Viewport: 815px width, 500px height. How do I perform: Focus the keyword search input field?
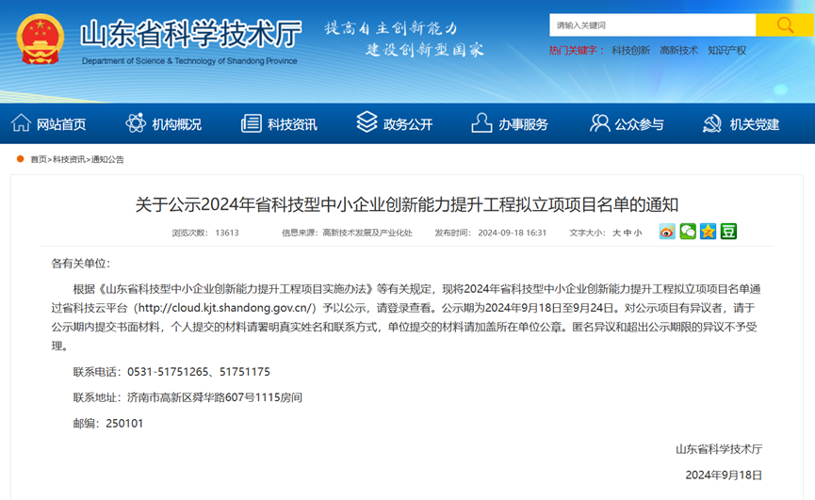pos(652,24)
